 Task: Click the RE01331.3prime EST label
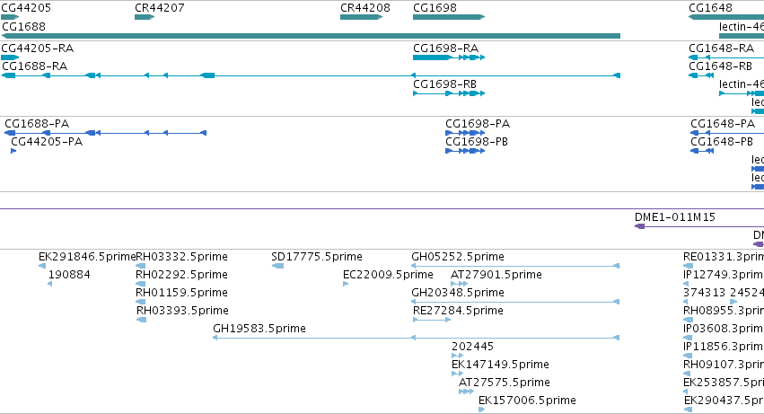tap(724, 257)
